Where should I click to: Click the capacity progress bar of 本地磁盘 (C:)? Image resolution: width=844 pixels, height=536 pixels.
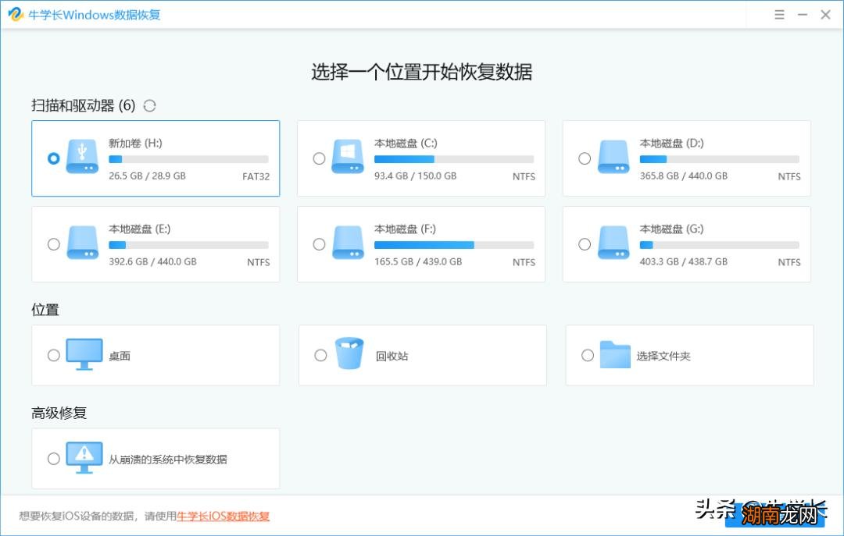click(454, 159)
